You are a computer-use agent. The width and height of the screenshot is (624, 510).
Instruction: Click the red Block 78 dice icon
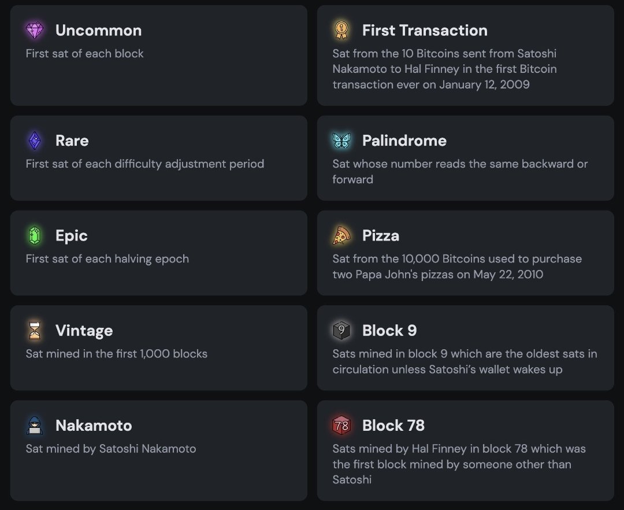pyautogui.click(x=341, y=426)
